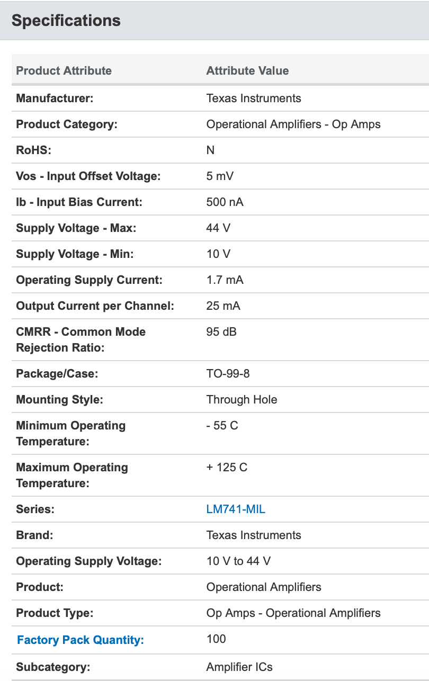Screen dimensions: 429x681
Task: Select the 95 dB CMRR value
Action: pyautogui.click(x=221, y=332)
